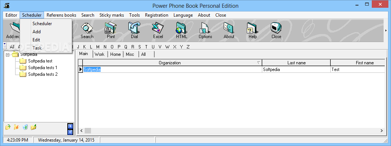Filter contacts by All letters
Image resolution: width=391 pixels, height=146 pixels.
[x=12, y=47]
